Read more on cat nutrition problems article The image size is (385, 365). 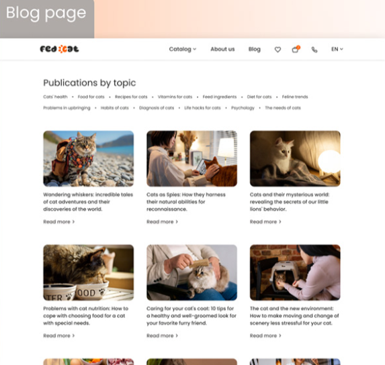[x=59, y=335]
